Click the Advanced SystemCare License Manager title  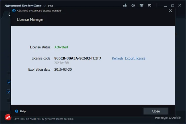39,11
